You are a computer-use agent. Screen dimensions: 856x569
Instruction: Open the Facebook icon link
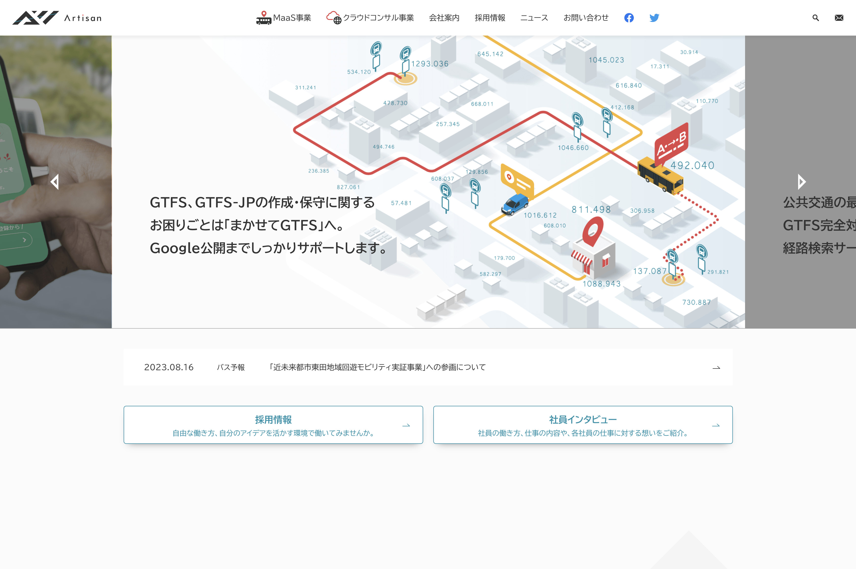(x=629, y=18)
